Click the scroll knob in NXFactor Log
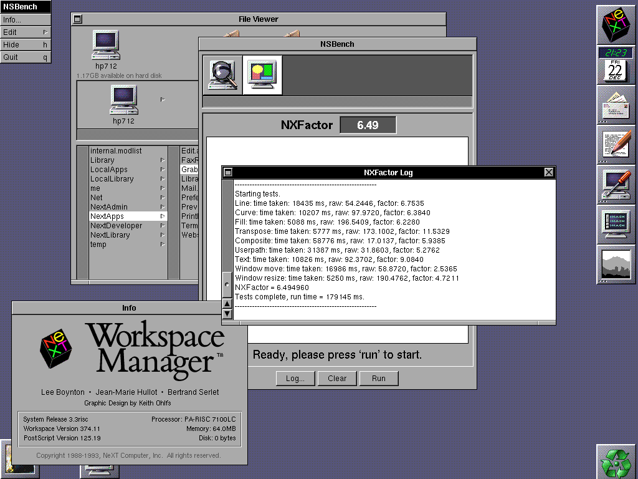The image size is (638, 479). (x=227, y=286)
